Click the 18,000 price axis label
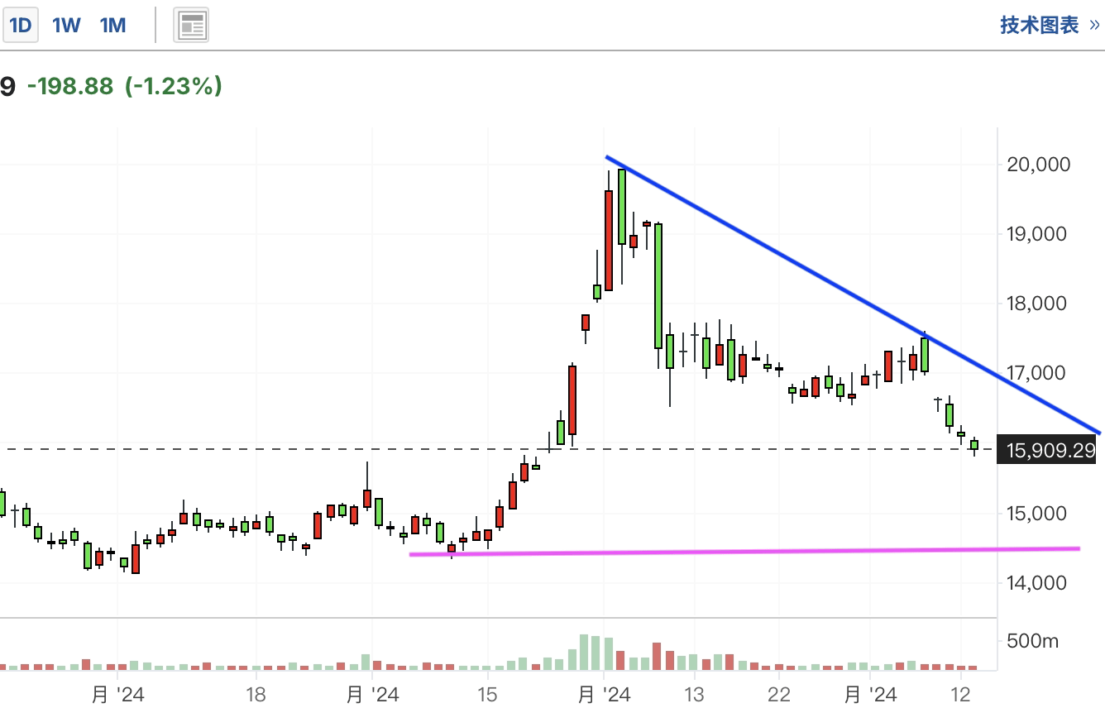 (x=1038, y=304)
